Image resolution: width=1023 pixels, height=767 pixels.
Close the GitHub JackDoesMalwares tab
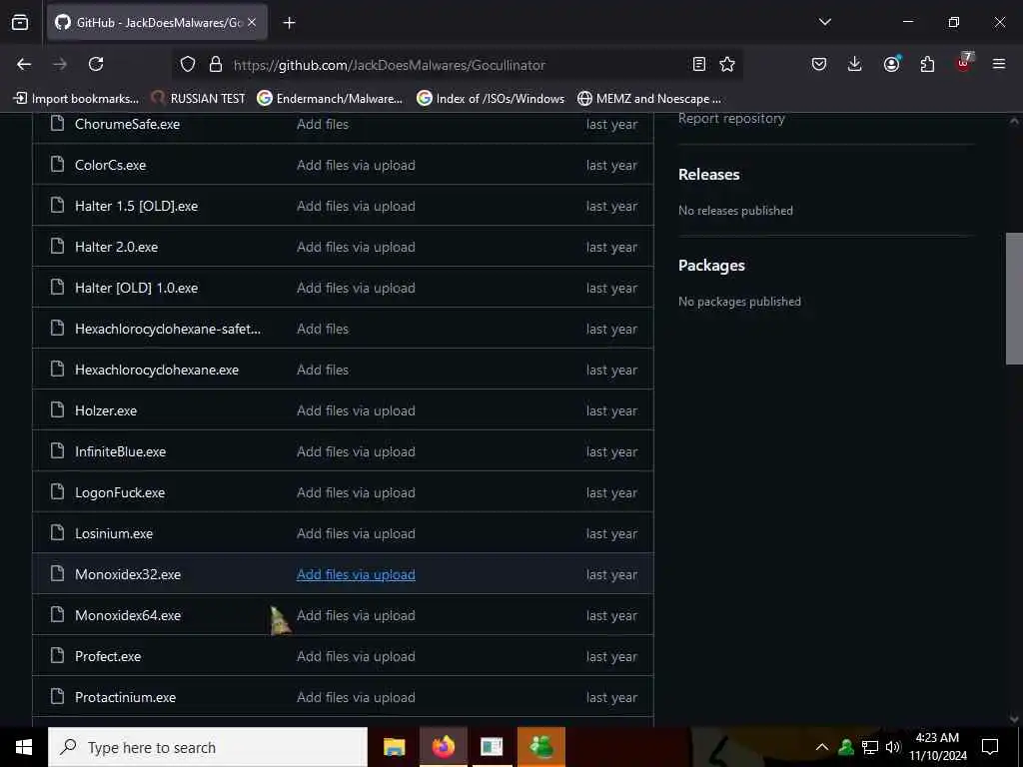tap(252, 22)
